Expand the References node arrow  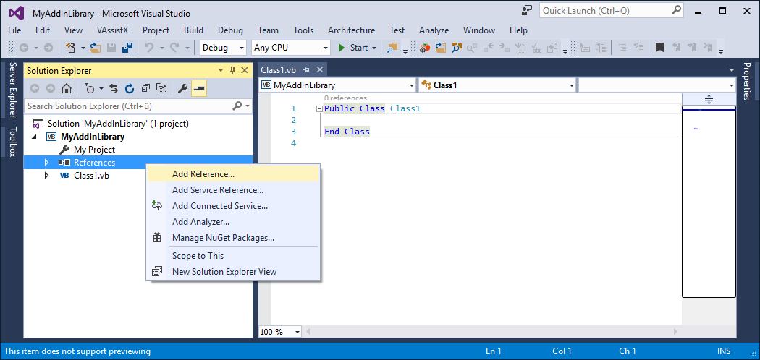[x=46, y=163]
